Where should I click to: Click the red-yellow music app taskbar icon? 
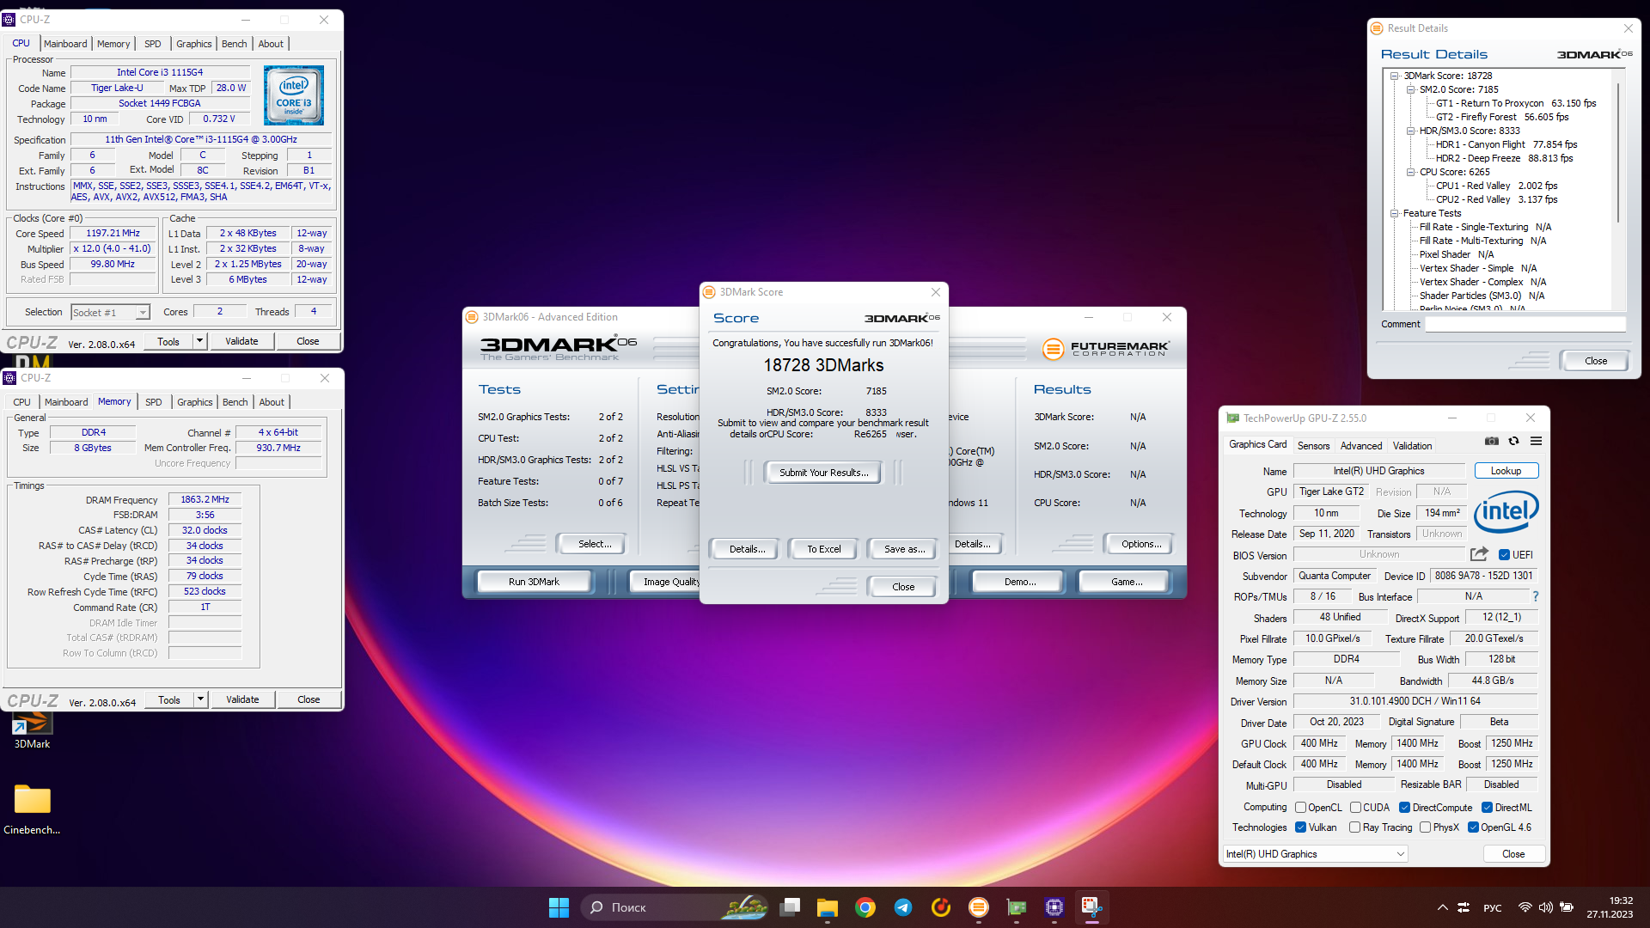941,907
